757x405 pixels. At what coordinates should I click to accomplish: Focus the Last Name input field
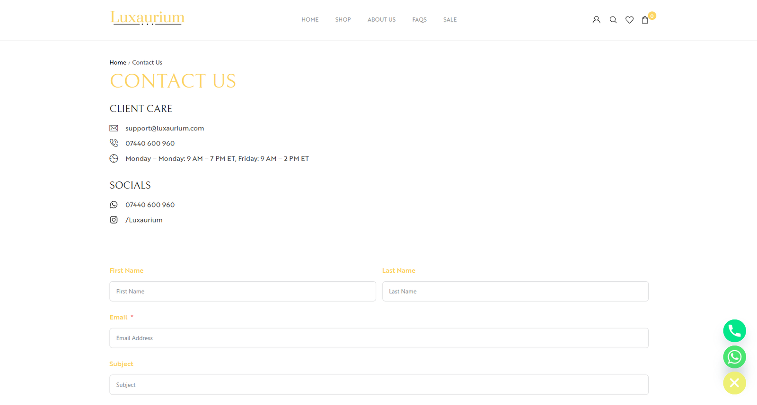(x=515, y=291)
